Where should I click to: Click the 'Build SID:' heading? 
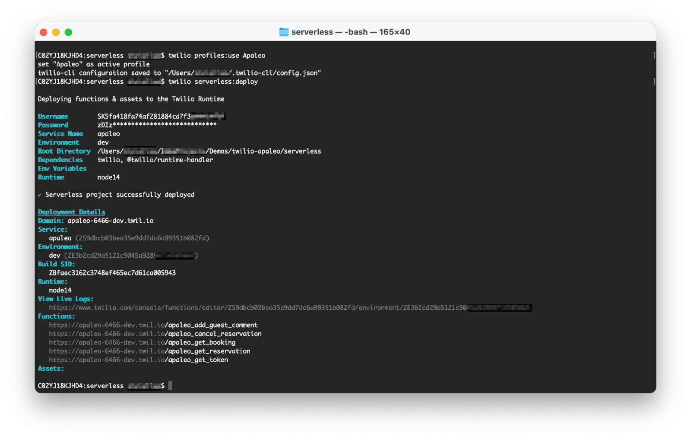pyautogui.click(x=57, y=264)
